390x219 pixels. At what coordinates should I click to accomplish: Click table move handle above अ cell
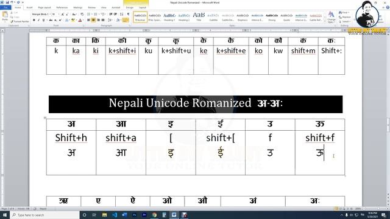point(45,117)
